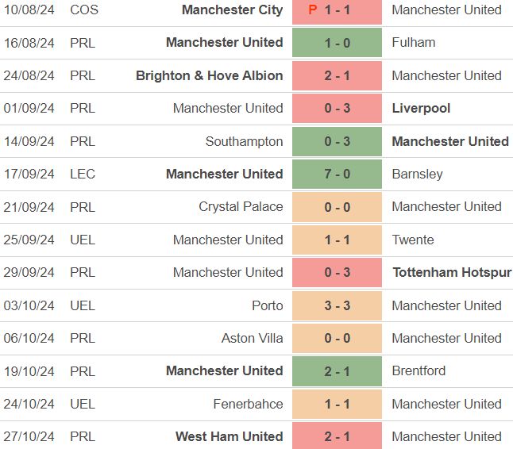Viewport: 513px width, 449px height.
Task: Open the Fulham team link
Action: 414,43
